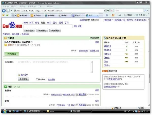The height and width of the screenshot is (115, 152).
Task: Open the recent pages dropdown next to Forward
Action: click(11, 11)
